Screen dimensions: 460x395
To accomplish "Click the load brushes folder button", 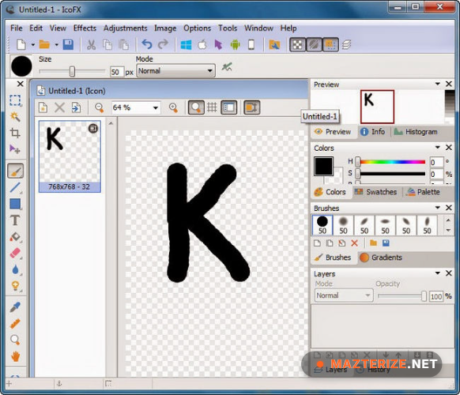I will click(x=373, y=243).
